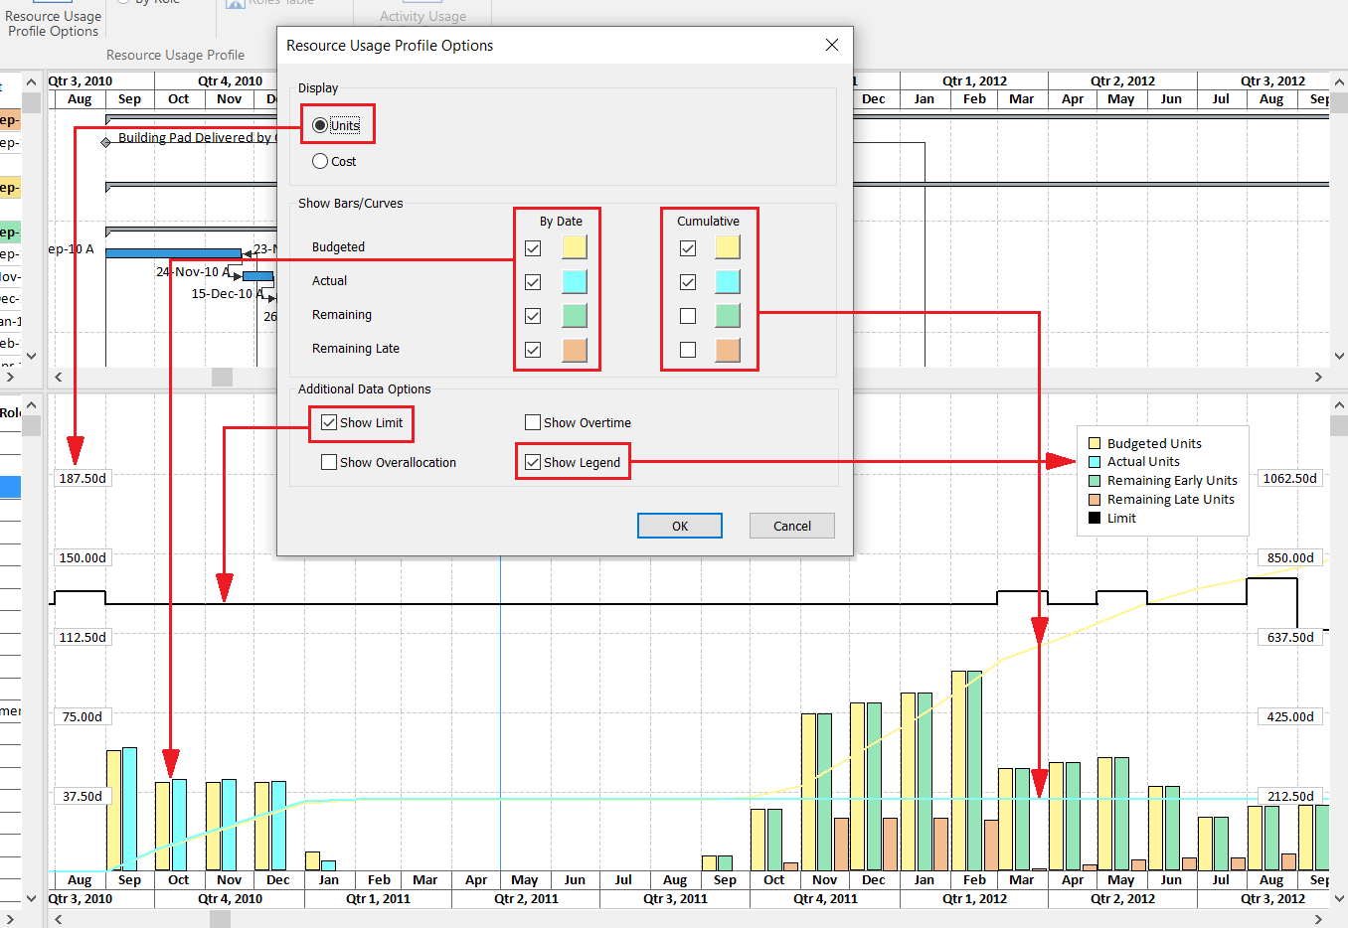Click OK to apply profile options

click(680, 526)
